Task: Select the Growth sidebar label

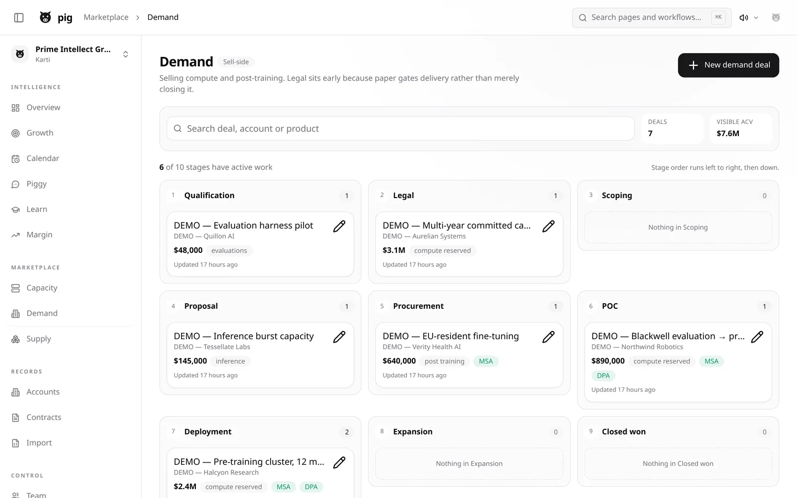Action: coord(40,133)
